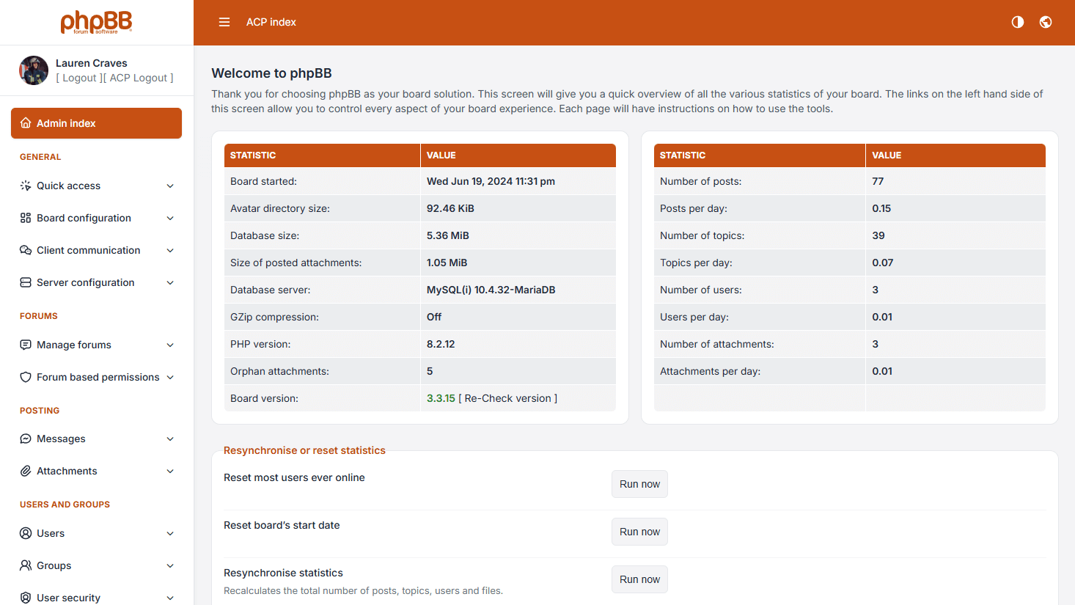Click Lauren Craves profile avatar
The image size is (1075, 605).
(34, 70)
